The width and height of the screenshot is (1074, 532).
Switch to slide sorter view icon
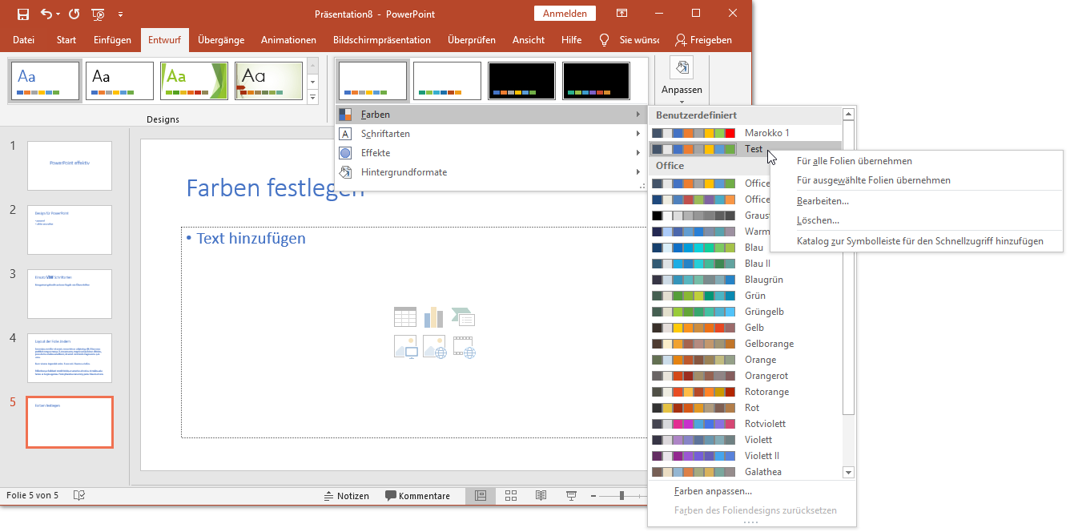(x=511, y=496)
